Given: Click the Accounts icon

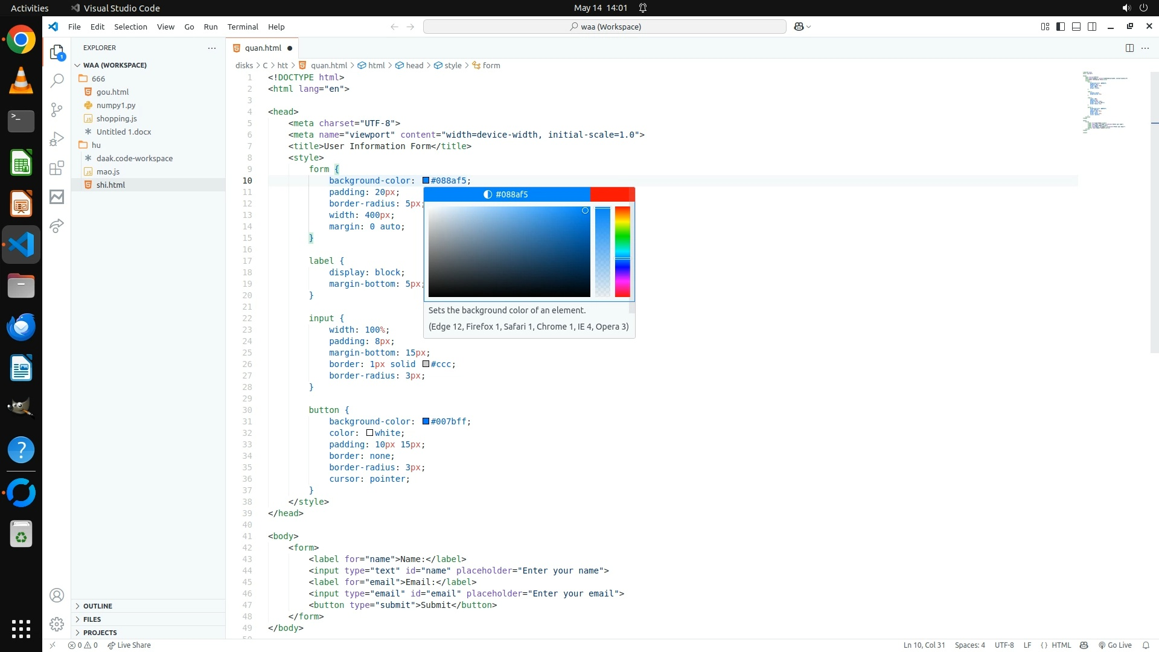Looking at the screenshot, I should coord(57,596).
